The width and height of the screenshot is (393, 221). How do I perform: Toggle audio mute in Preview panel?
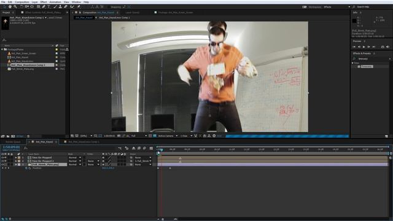(387, 47)
